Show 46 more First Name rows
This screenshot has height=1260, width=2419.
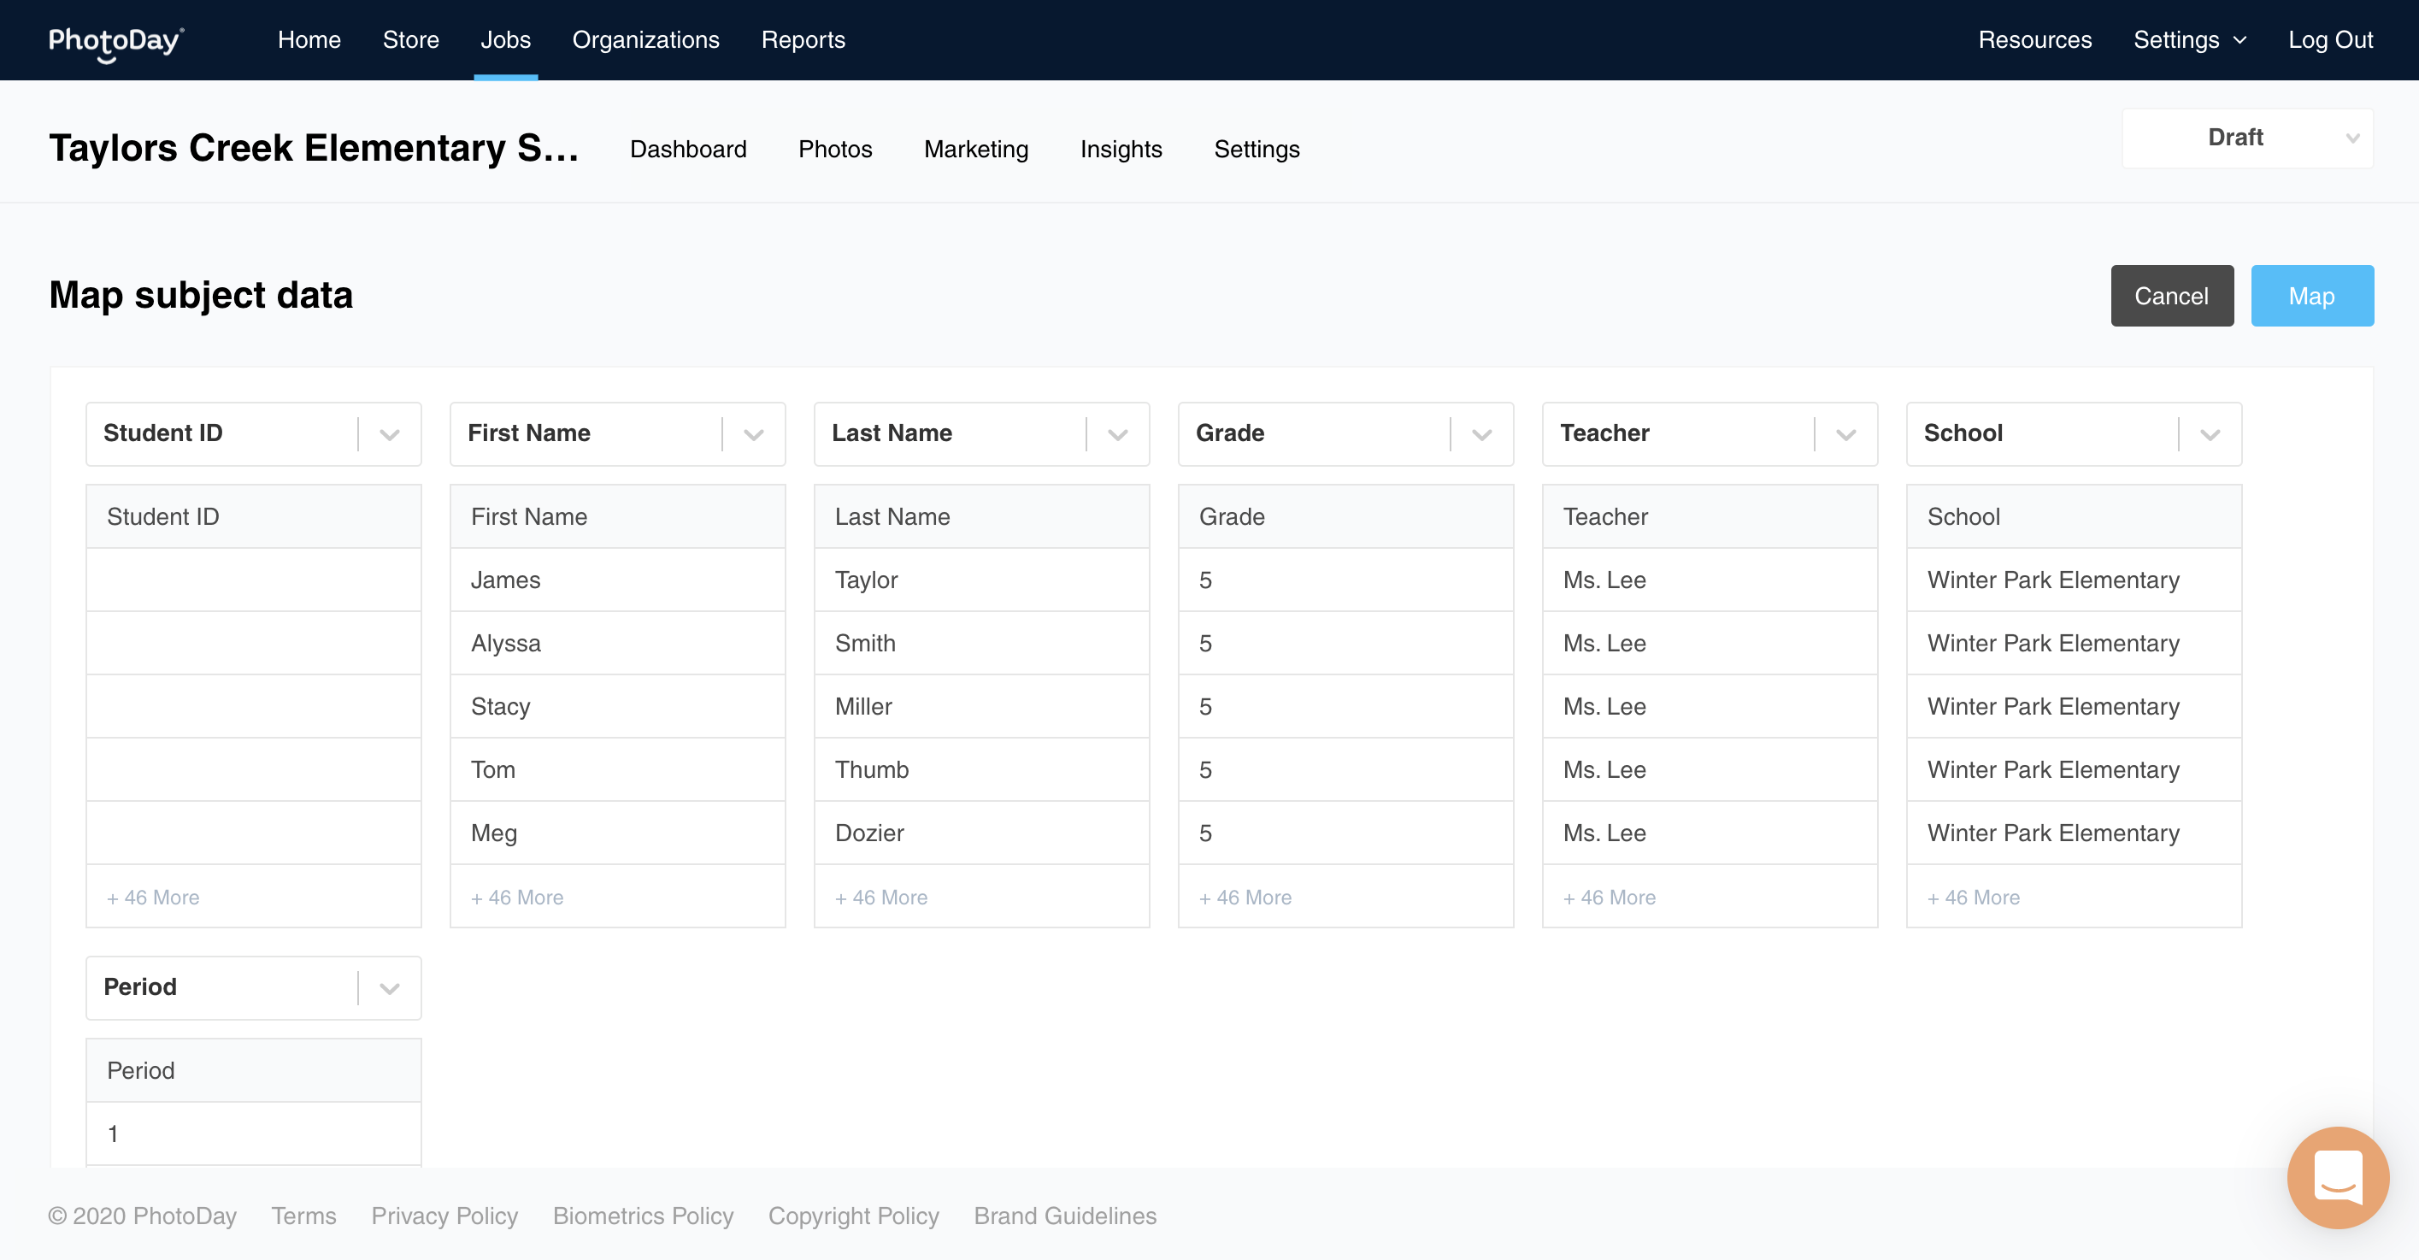click(x=517, y=898)
